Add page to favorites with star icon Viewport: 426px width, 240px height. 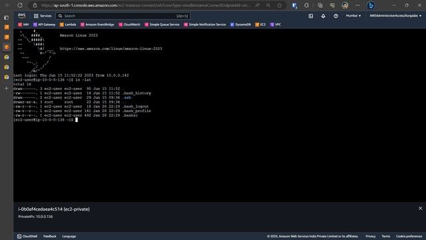pos(280,5)
